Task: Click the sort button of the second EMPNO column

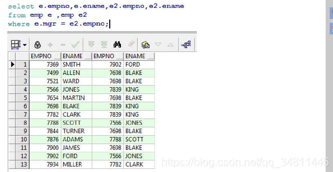Action: [x=120, y=56]
